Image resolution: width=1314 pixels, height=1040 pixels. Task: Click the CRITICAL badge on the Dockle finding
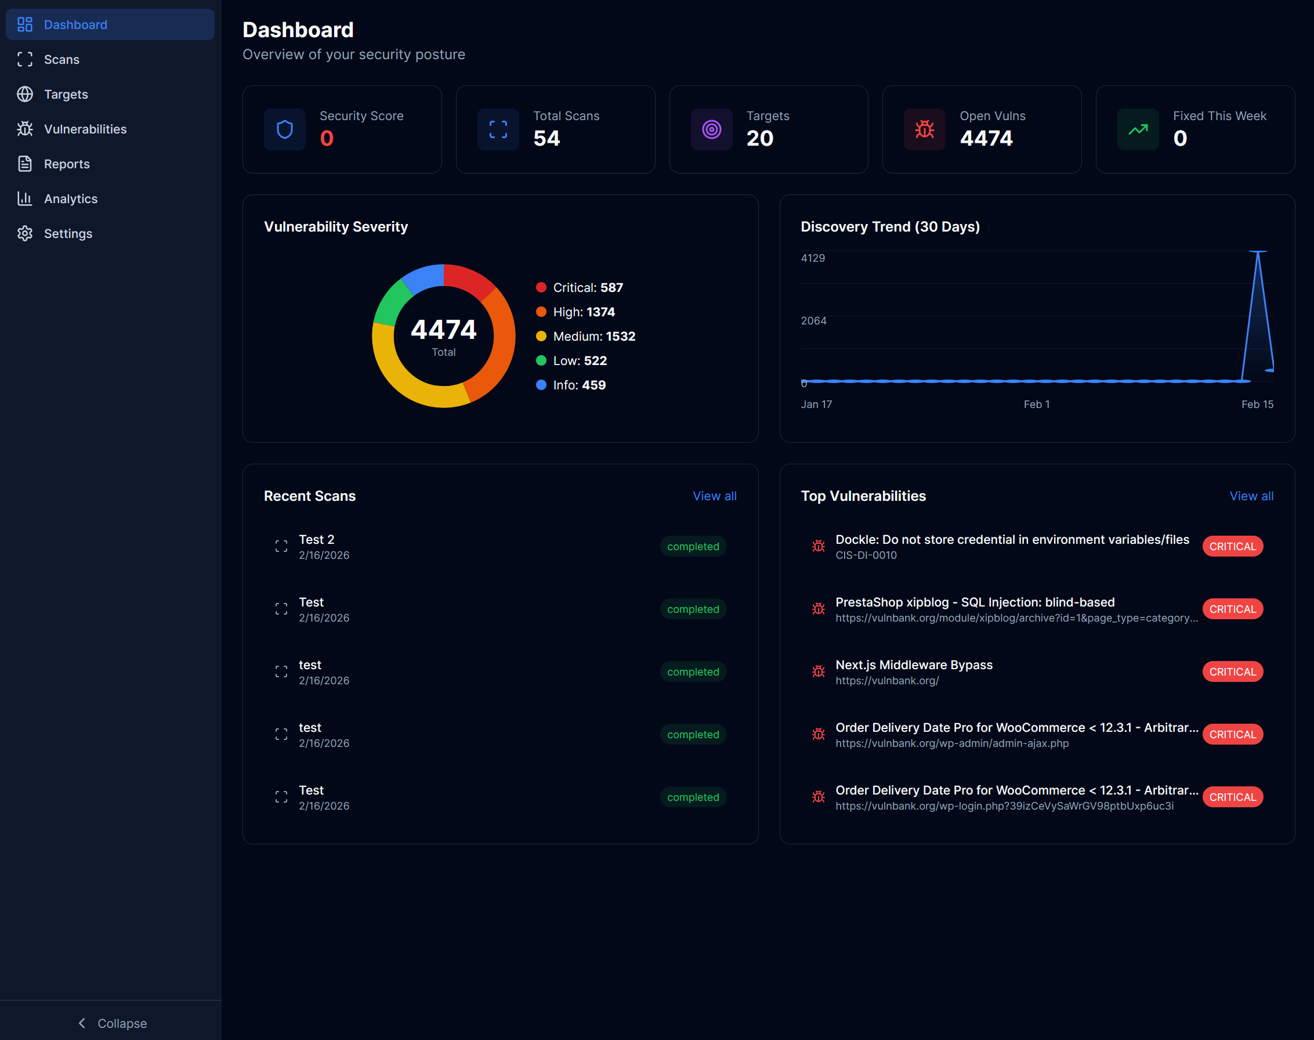1232,546
